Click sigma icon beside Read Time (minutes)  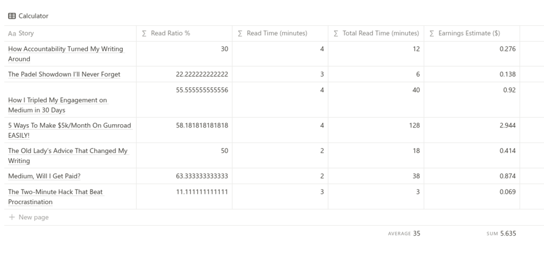tap(240, 33)
